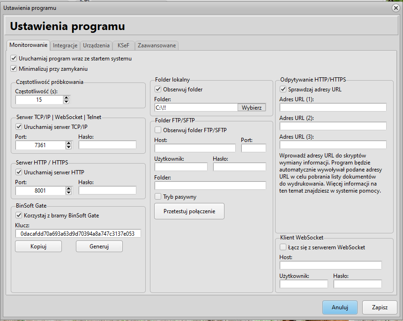Screen dimensions: 403x321
Task: Click the Przetestuj połączenie button
Action: click(189, 211)
